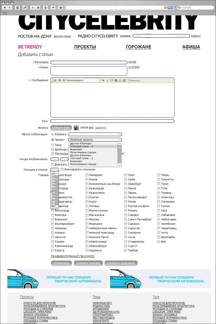The width and height of the screenshot is (216, 324).
Task: Open the Форматирование dropdown in the editor
Action: pos(92,80)
